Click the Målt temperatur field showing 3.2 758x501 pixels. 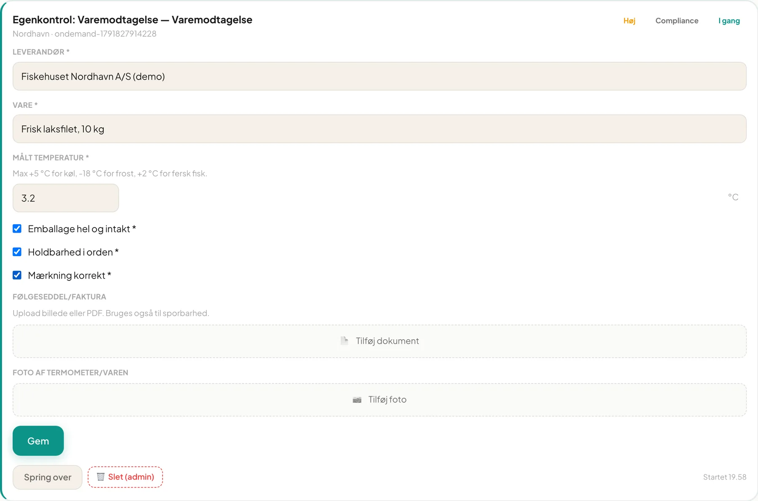coord(66,198)
